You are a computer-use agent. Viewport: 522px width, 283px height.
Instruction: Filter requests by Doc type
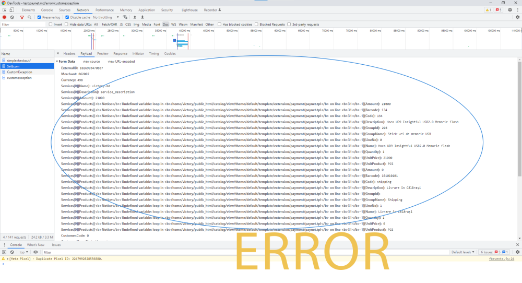coord(165,25)
